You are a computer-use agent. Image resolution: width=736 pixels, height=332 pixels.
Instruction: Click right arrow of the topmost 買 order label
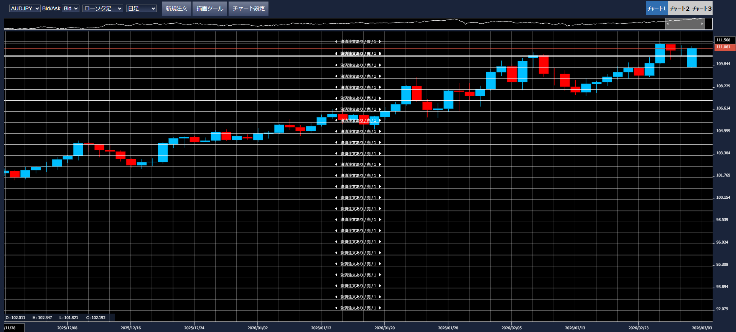pos(380,42)
